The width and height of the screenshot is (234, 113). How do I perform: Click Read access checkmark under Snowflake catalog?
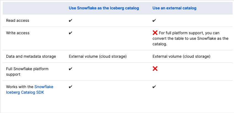(71, 21)
